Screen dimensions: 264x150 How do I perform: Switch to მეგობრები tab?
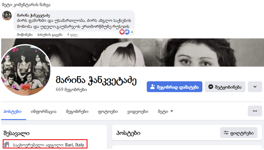(x=77, y=112)
